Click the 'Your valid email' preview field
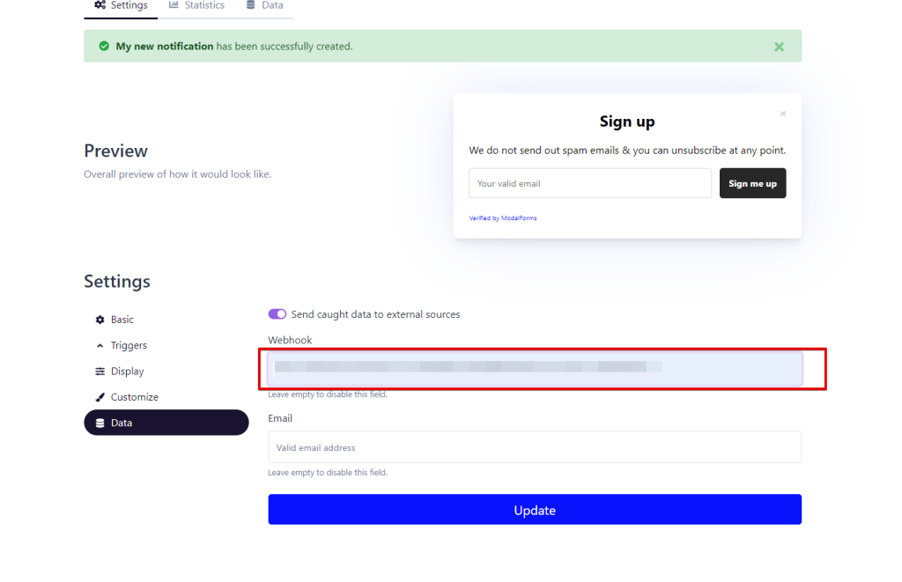902x582 pixels. pos(589,183)
